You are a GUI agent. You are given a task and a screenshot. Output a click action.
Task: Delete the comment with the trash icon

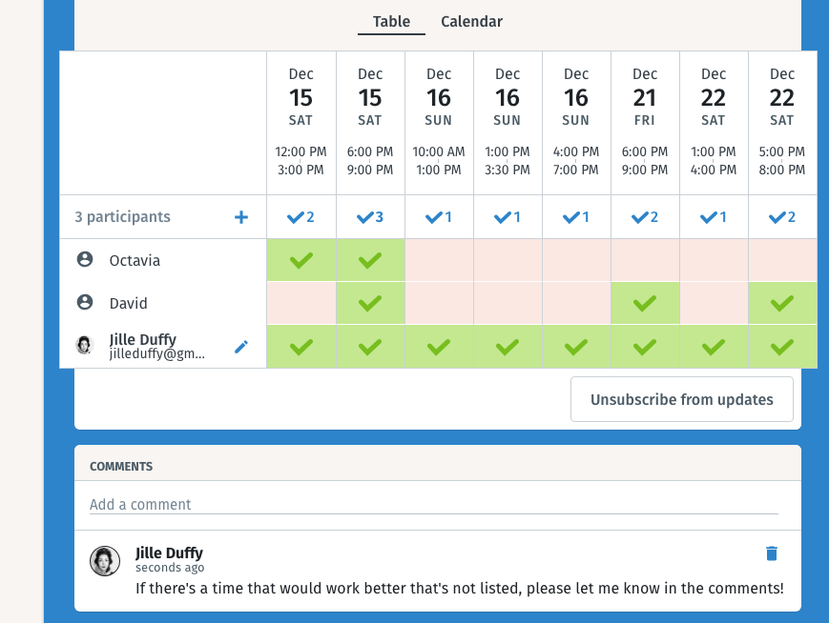(x=772, y=553)
